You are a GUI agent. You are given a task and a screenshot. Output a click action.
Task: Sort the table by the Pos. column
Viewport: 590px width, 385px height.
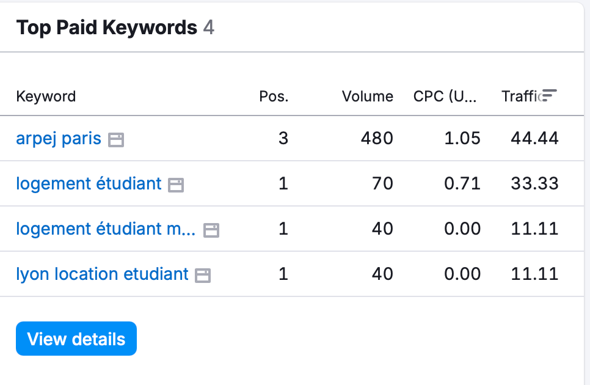point(274,96)
